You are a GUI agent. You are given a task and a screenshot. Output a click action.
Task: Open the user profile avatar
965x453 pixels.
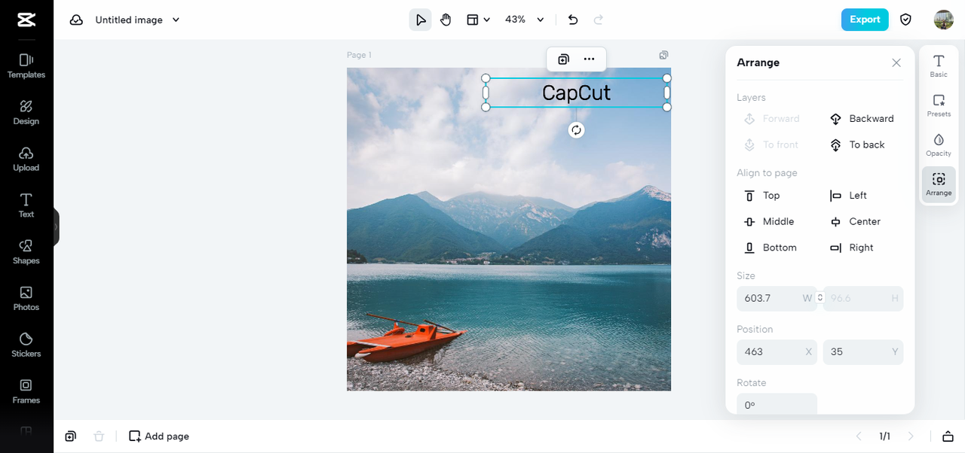click(x=943, y=20)
